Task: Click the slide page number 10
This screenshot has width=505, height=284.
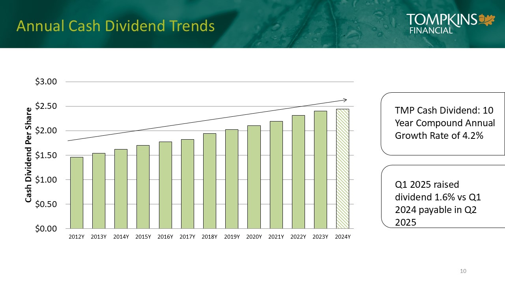Action: (x=463, y=271)
